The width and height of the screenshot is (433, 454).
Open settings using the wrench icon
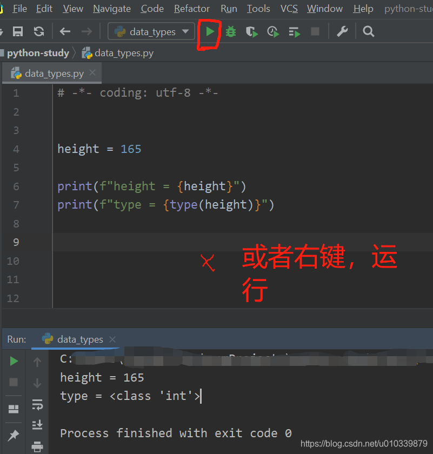[342, 31]
